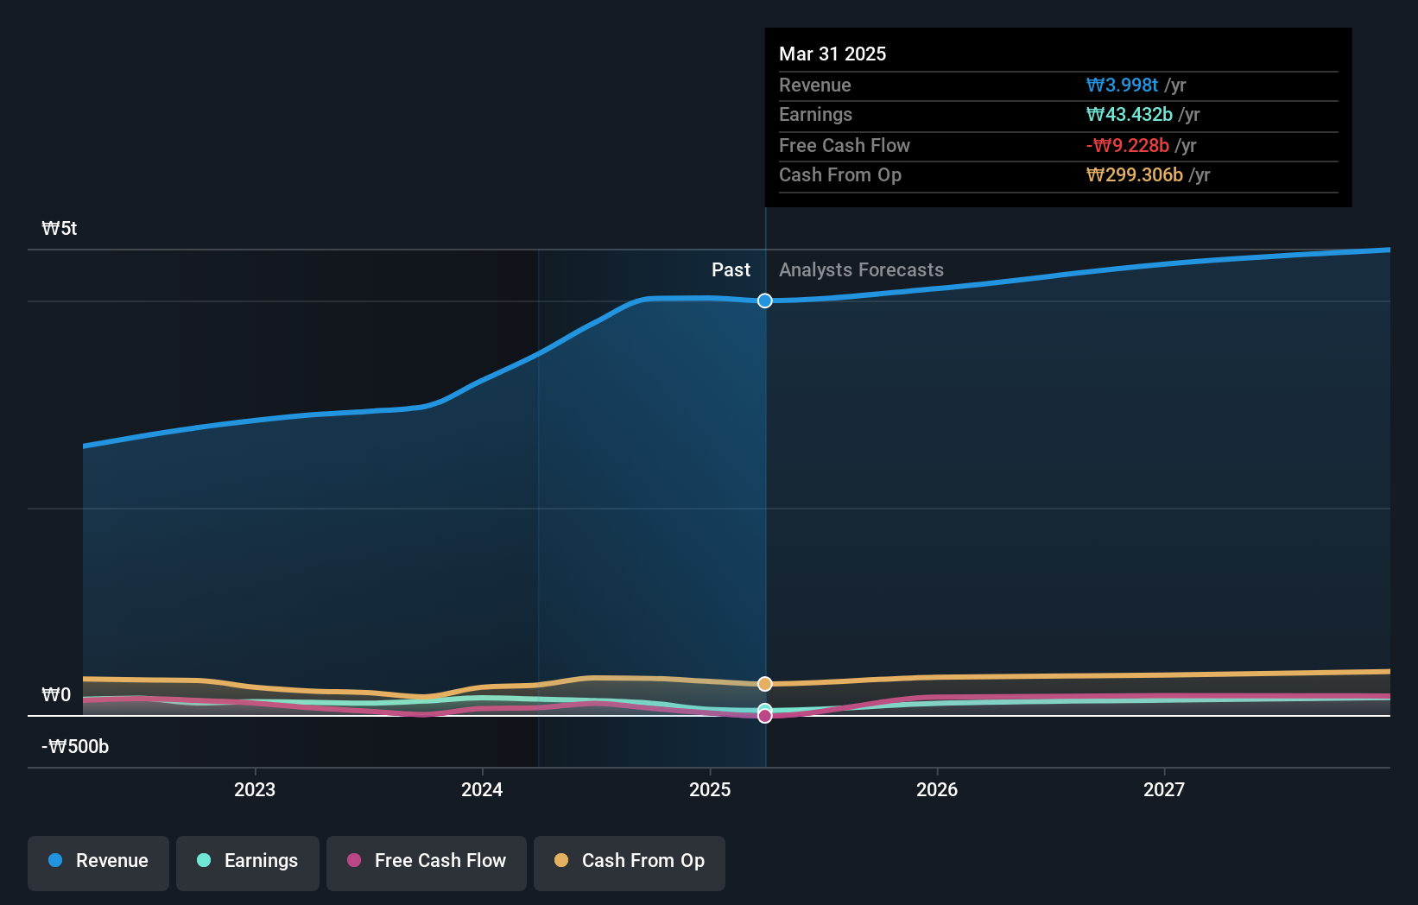Click the -₩9.228b free cash flow value
Image resolution: width=1418 pixels, height=905 pixels.
1127,146
